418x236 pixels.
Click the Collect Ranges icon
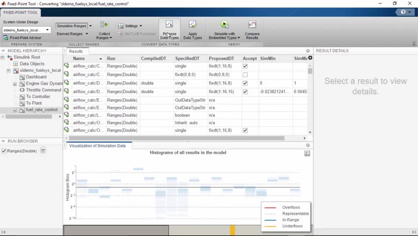click(x=104, y=25)
